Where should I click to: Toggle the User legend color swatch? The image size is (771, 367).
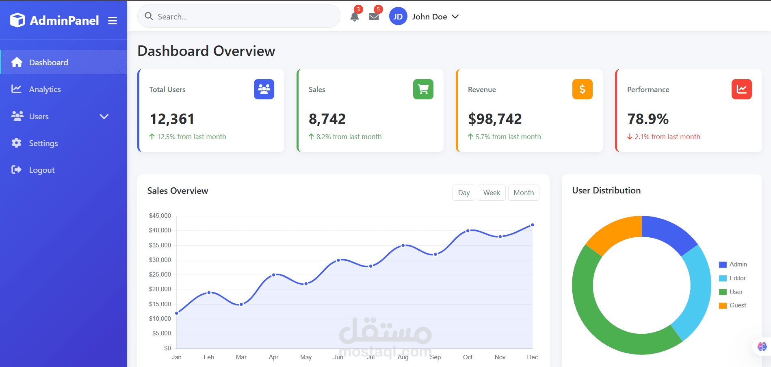coord(723,292)
